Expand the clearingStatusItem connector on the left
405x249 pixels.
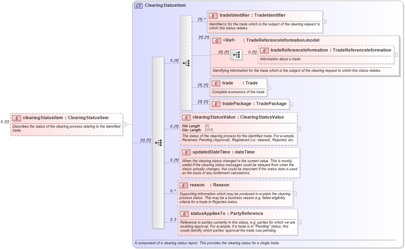124,124
